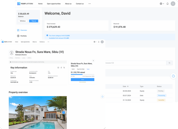Screen dimensions: 178x129
Task: Click the copy icon beside investor123 field
Action: 169,63
